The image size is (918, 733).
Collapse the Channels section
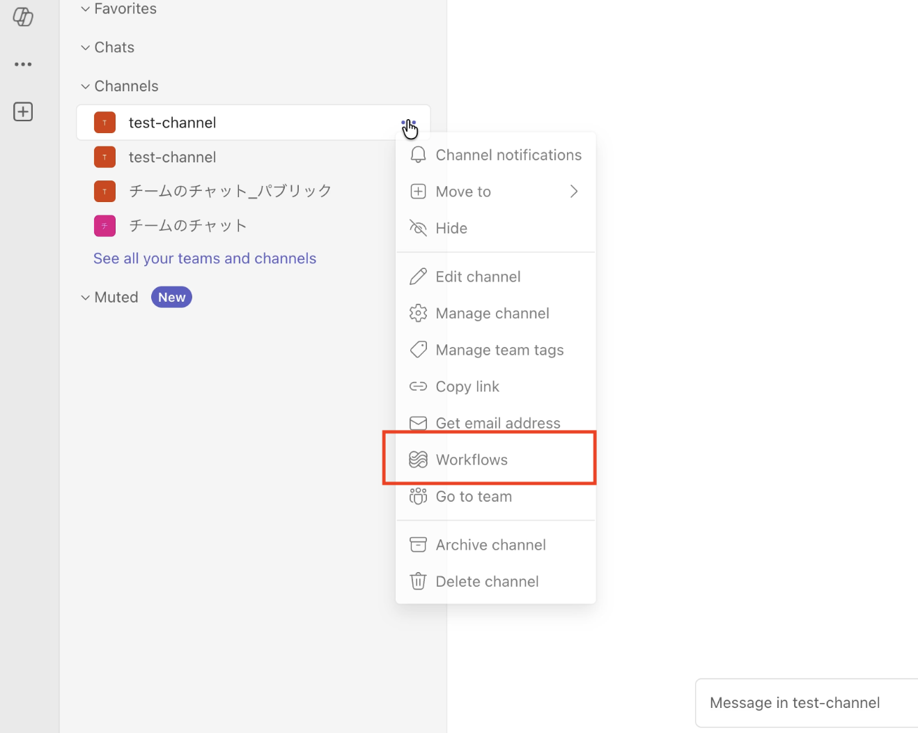pyautogui.click(x=85, y=86)
